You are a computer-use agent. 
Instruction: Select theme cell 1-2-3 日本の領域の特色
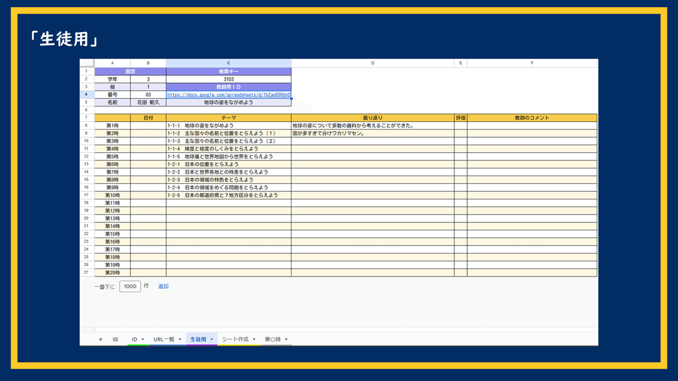pos(229,179)
